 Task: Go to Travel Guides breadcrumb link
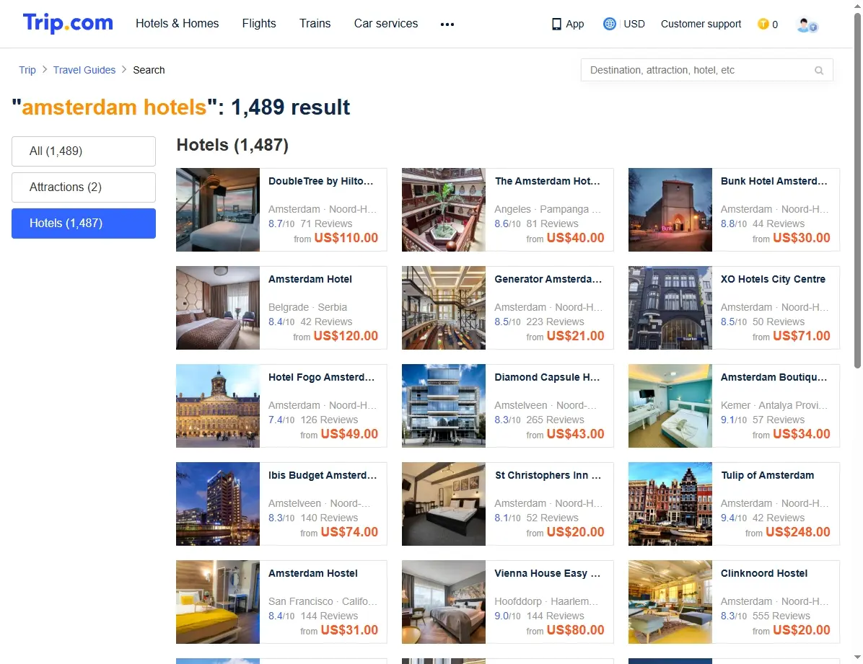coord(84,70)
